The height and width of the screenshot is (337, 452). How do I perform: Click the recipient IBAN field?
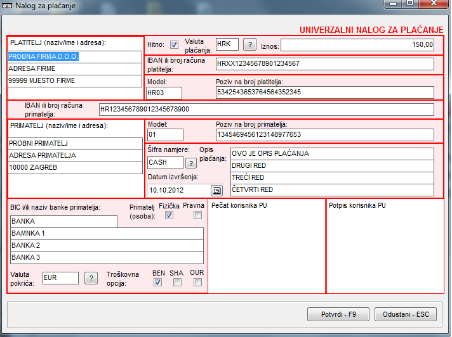[x=267, y=110]
